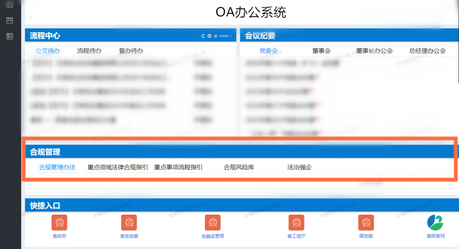Click the bottom sidebar table icon
Screen dimensions: 459x249
tap(9, 36)
